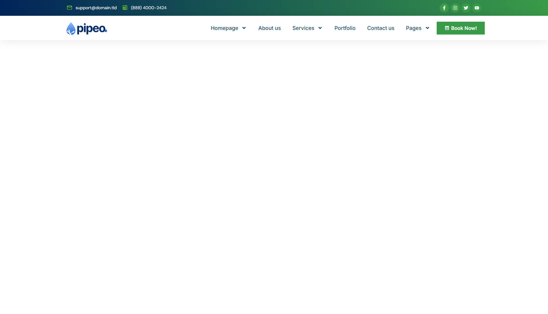This screenshot has width=548, height=314.
Task: Open the Homepage menu item
Action: pyautogui.click(x=224, y=28)
